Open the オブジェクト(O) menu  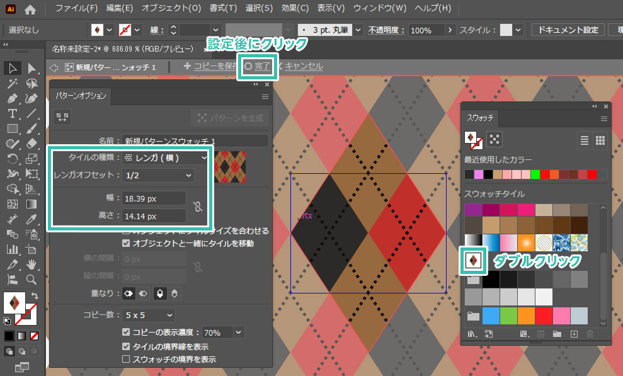click(x=171, y=9)
